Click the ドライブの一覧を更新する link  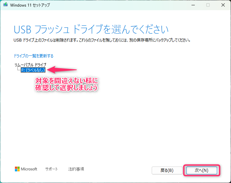34,56
